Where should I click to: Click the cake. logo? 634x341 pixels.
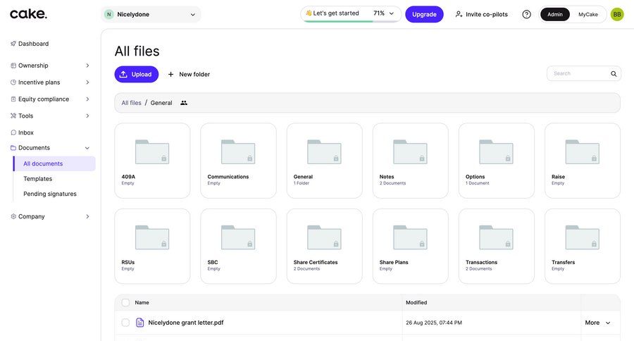[x=28, y=14]
